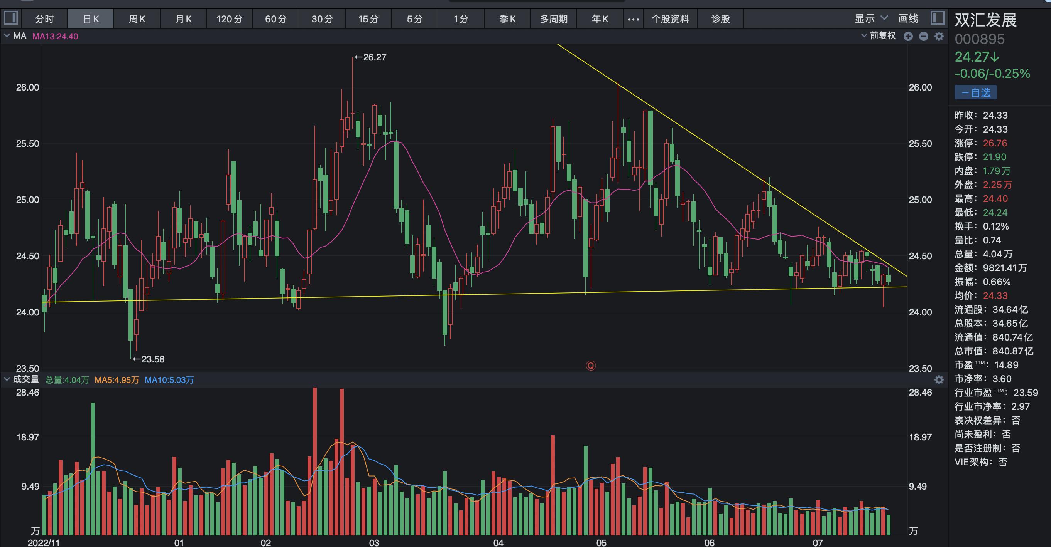This screenshot has width=1051, height=547.
Task: Switch to 周K weekly chart tab
Action: [x=137, y=19]
